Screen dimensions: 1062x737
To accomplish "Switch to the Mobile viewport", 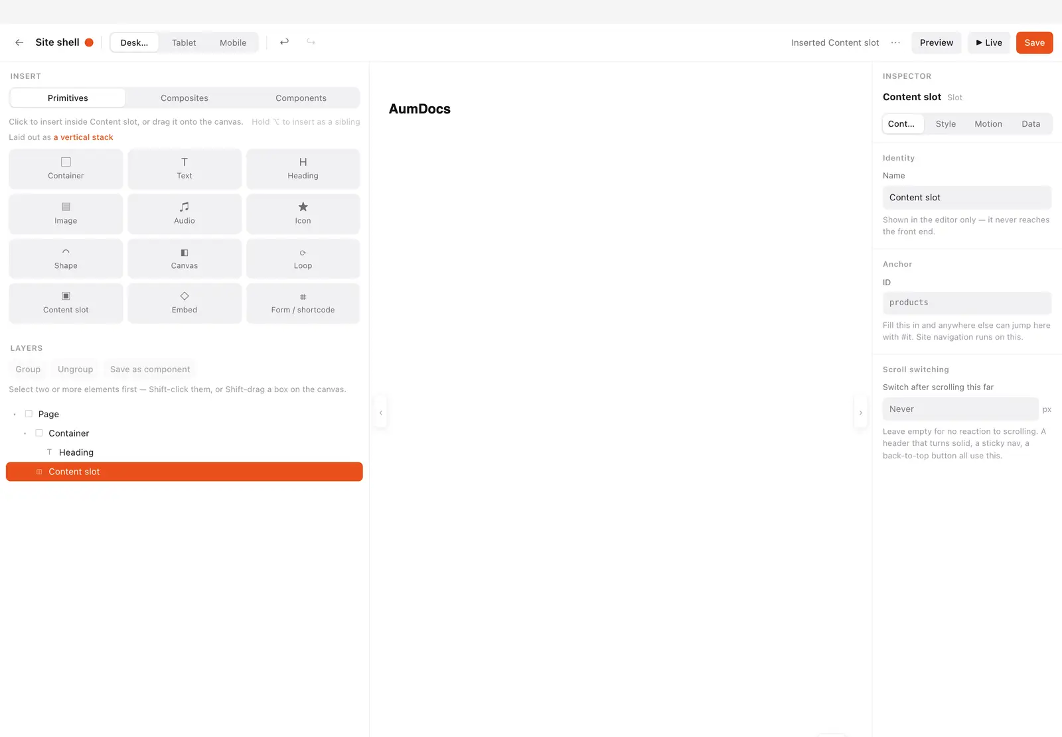I will pyautogui.click(x=233, y=42).
